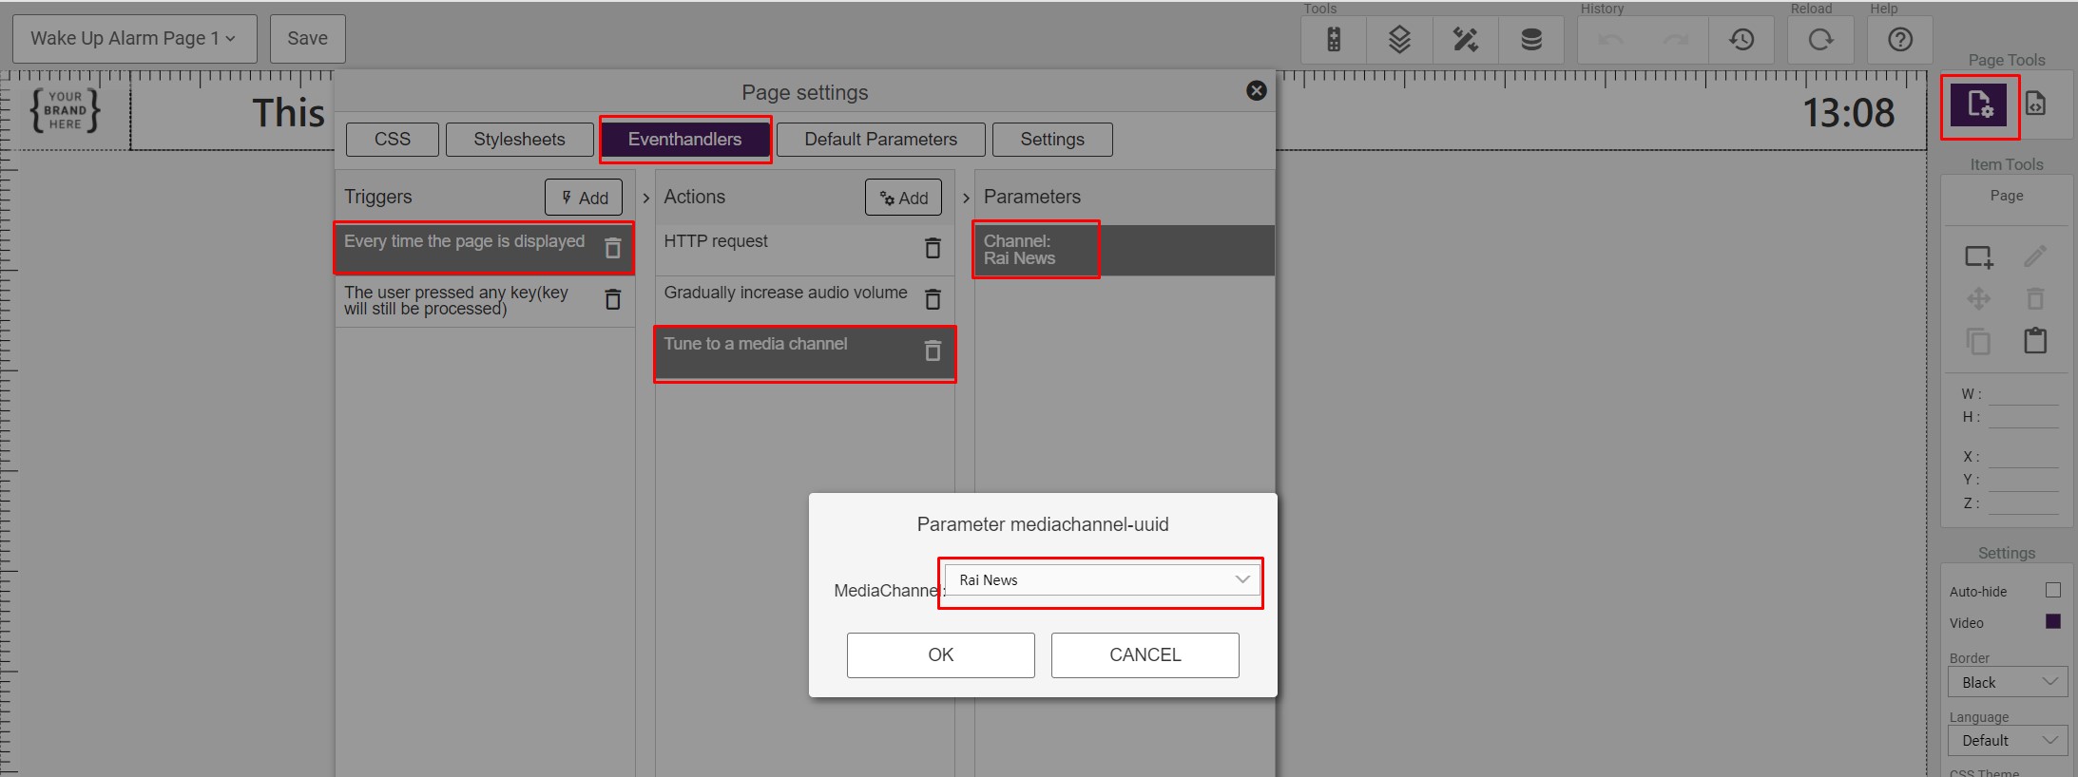Open the Default Parameters tab
2078x777 pixels.
click(x=880, y=140)
